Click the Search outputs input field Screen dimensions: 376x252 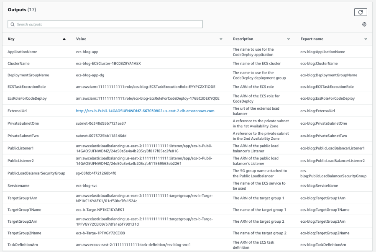tap(84, 24)
